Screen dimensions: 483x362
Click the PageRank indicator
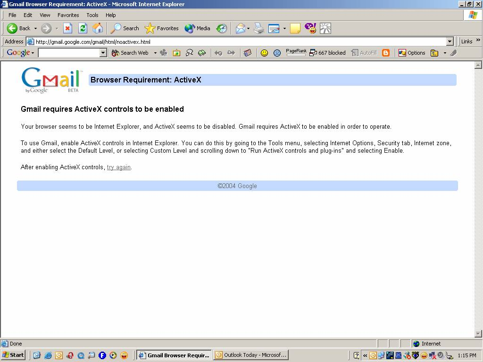[x=296, y=52]
